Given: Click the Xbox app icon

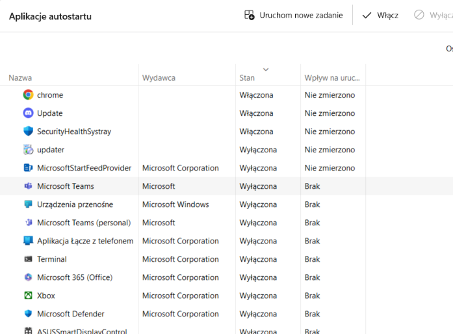Looking at the screenshot, I should (28, 296).
